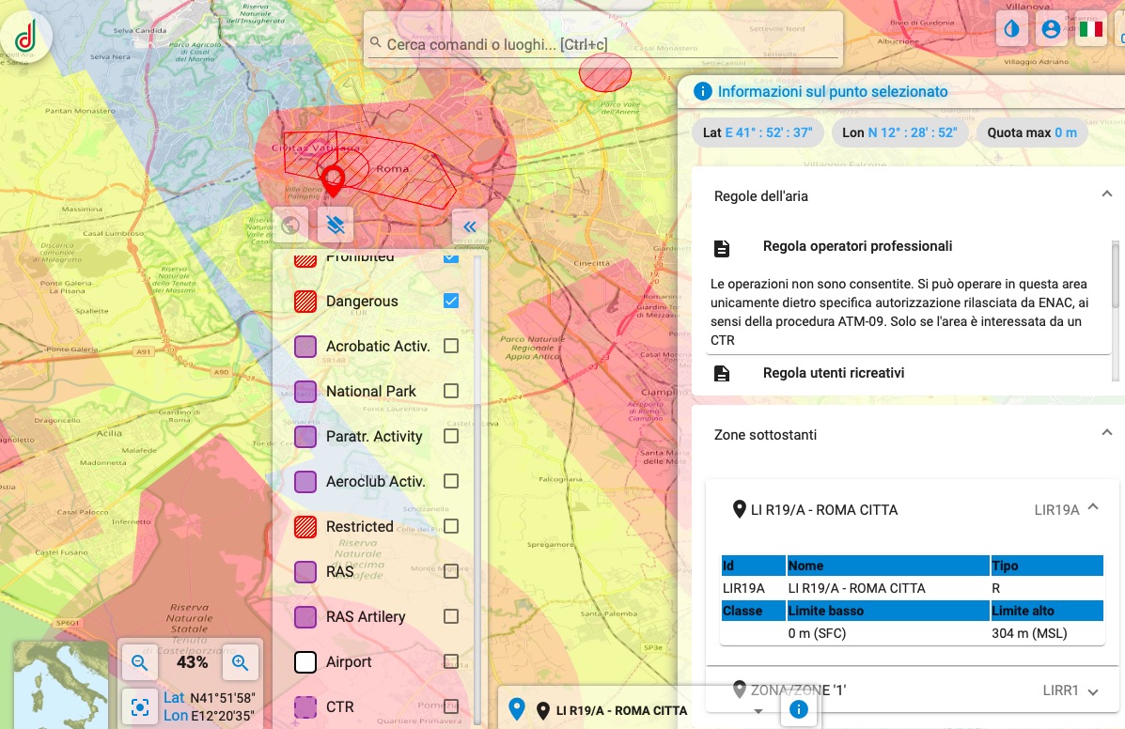Click the Acrobatic Activ. purple swatch
The height and width of the screenshot is (729, 1125).
coord(305,347)
